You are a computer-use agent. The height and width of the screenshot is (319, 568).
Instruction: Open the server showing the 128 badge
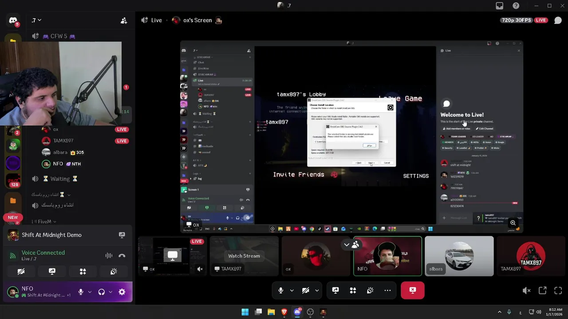pos(13,180)
